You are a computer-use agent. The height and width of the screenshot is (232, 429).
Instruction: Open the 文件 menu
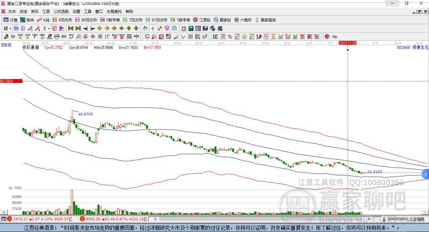[12, 11]
